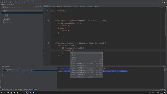Select opened file icon in Project panel

(35, 6)
